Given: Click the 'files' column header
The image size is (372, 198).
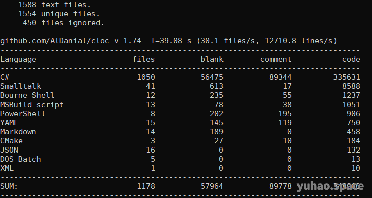Looking at the screenshot, I should point(143,59).
